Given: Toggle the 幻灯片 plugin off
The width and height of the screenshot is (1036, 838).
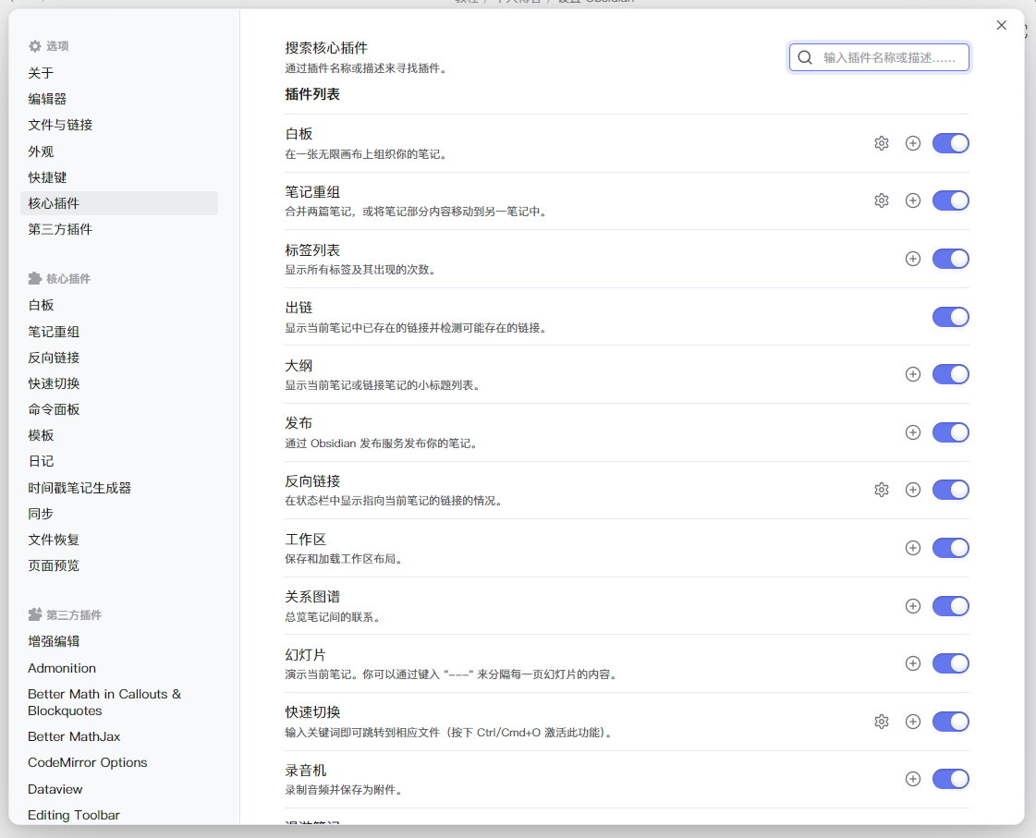Looking at the screenshot, I should point(950,663).
